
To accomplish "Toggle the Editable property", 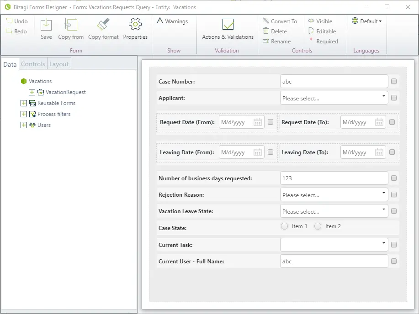I will (322, 31).
